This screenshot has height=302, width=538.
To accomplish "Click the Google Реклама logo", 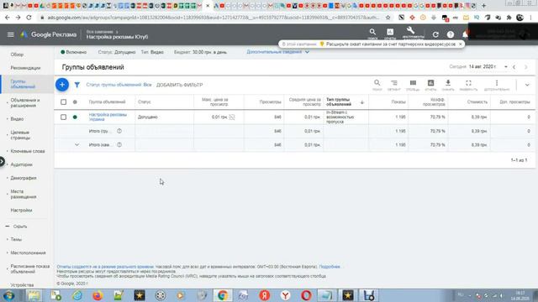I will coord(49,34).
